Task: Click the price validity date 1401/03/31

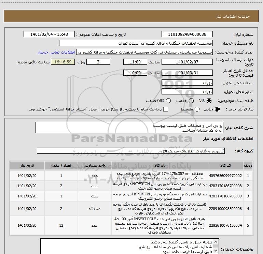Action: [187, 73]
